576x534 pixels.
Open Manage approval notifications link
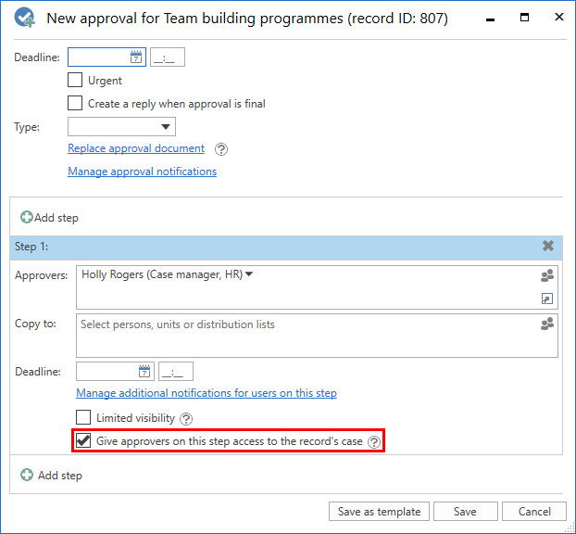[x=142, y=172]
